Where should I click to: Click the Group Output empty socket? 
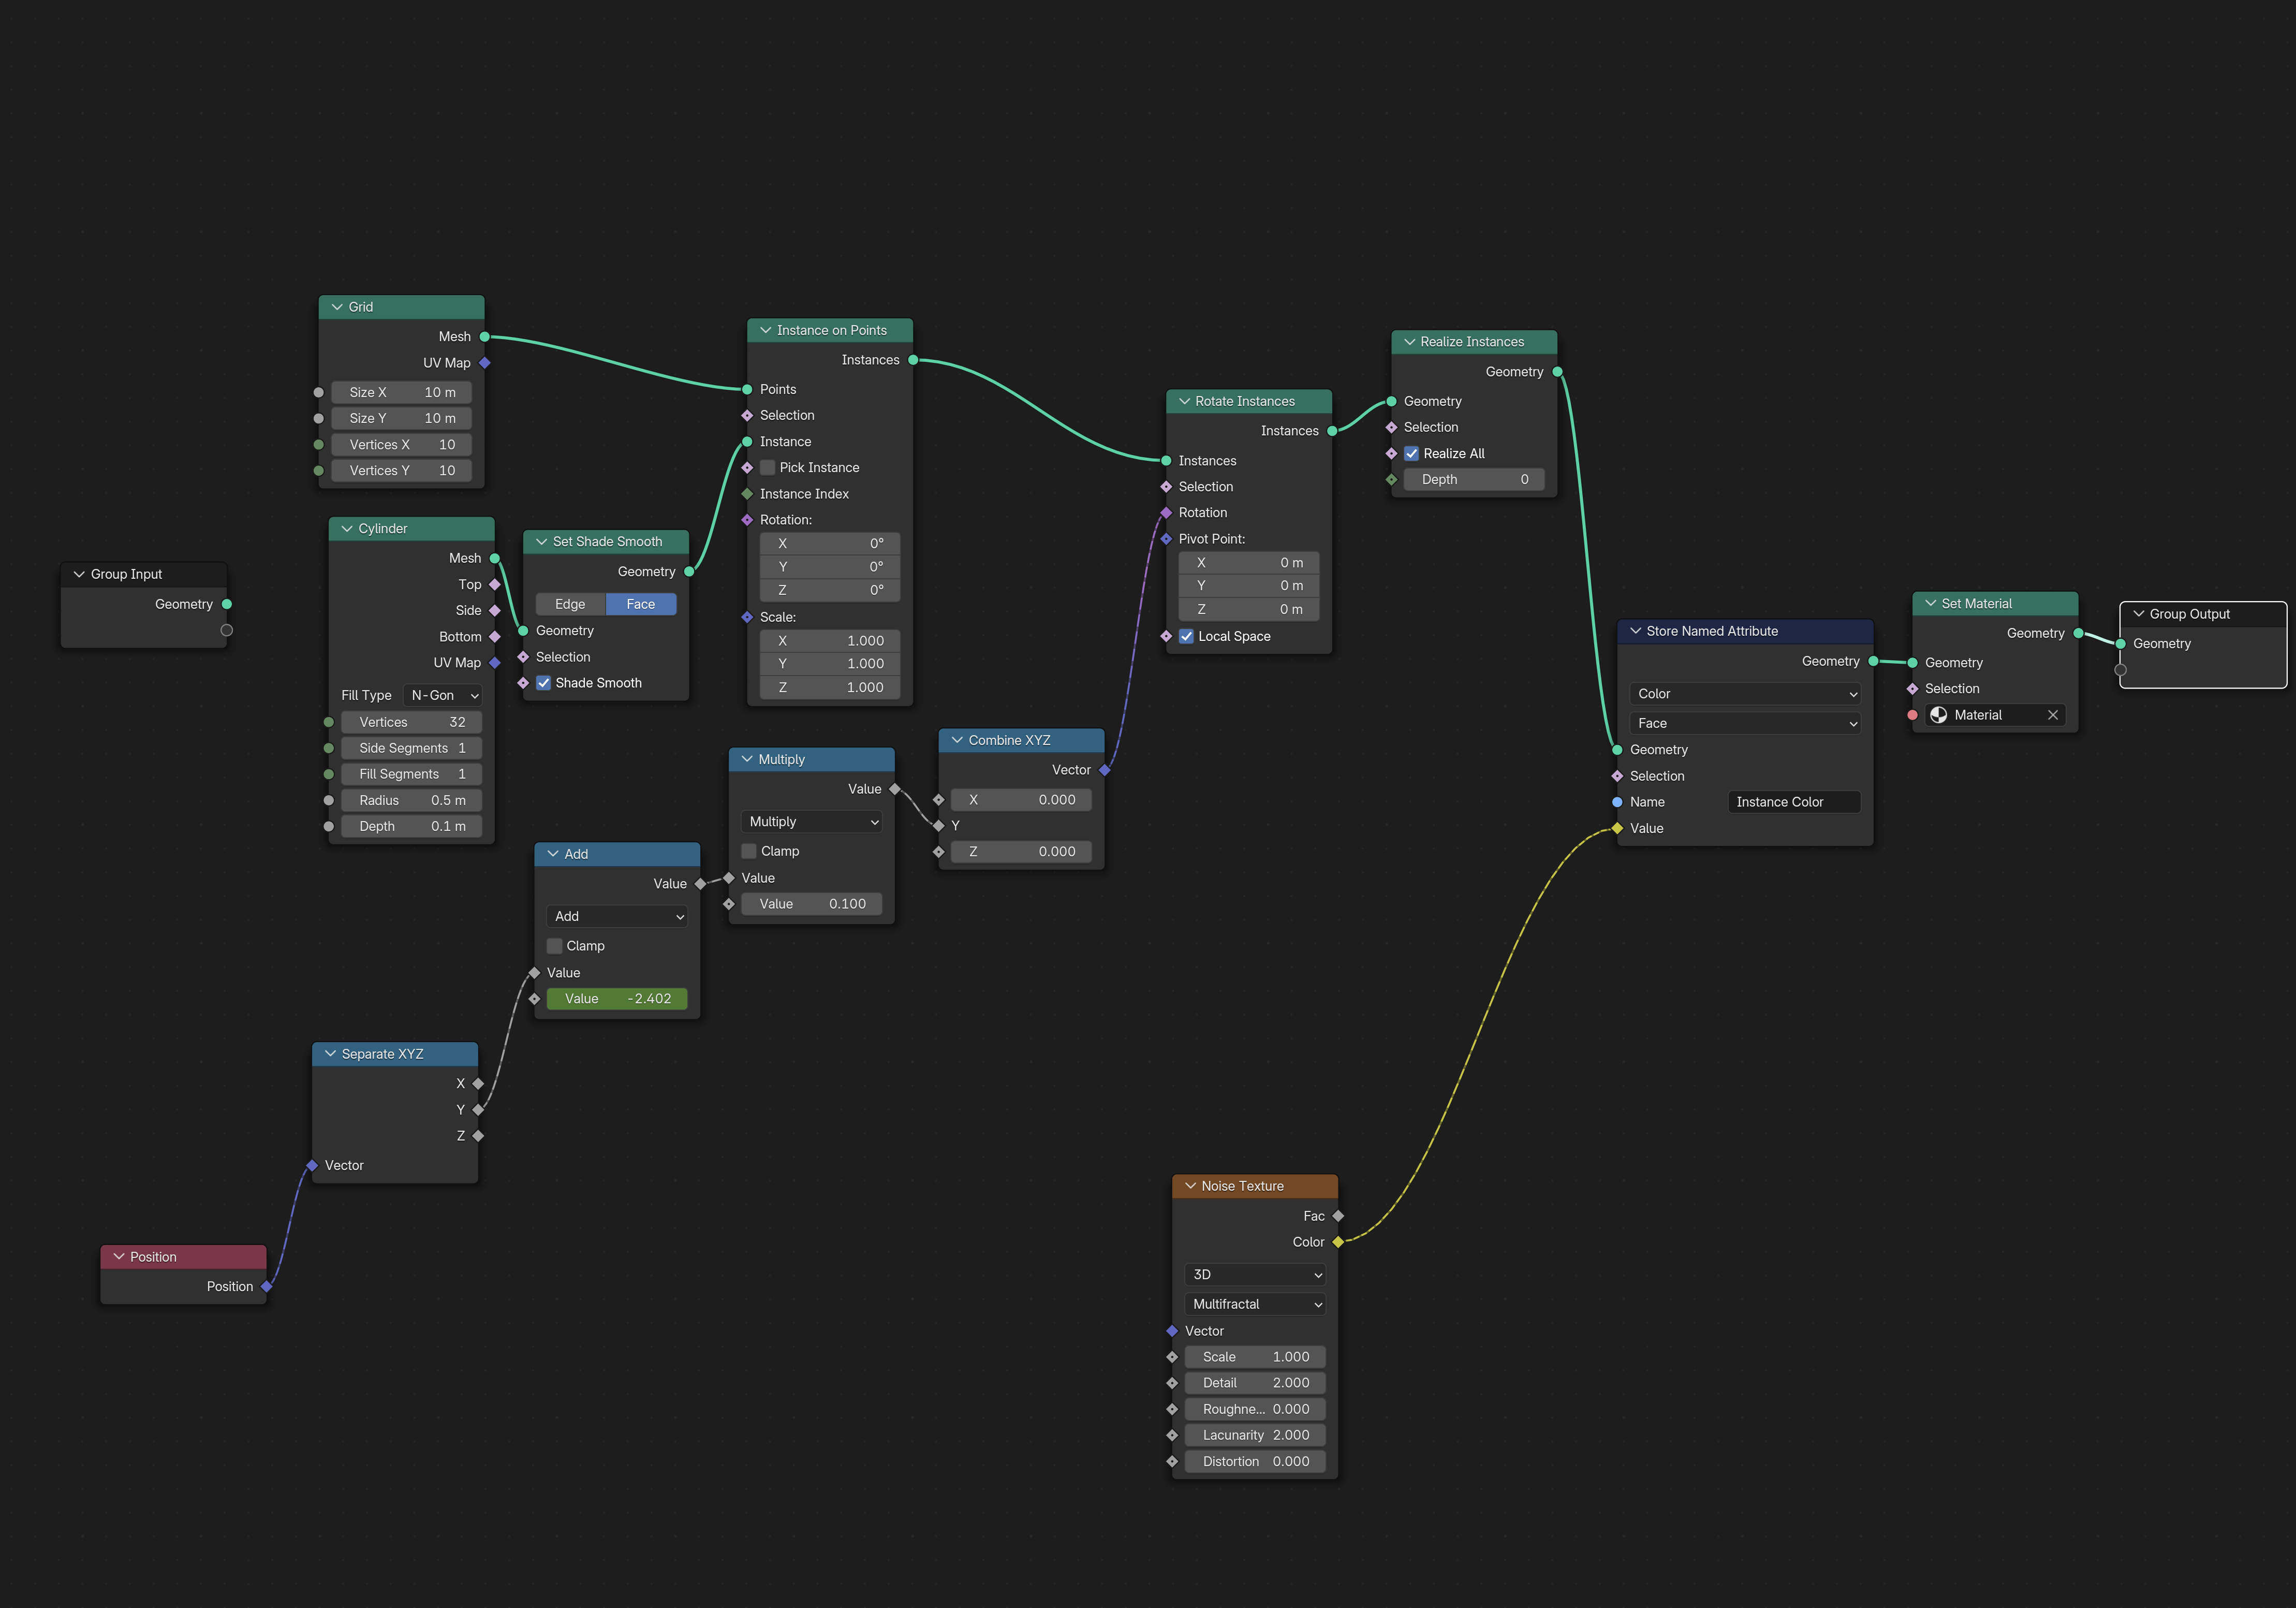(x=2121, y=670)
